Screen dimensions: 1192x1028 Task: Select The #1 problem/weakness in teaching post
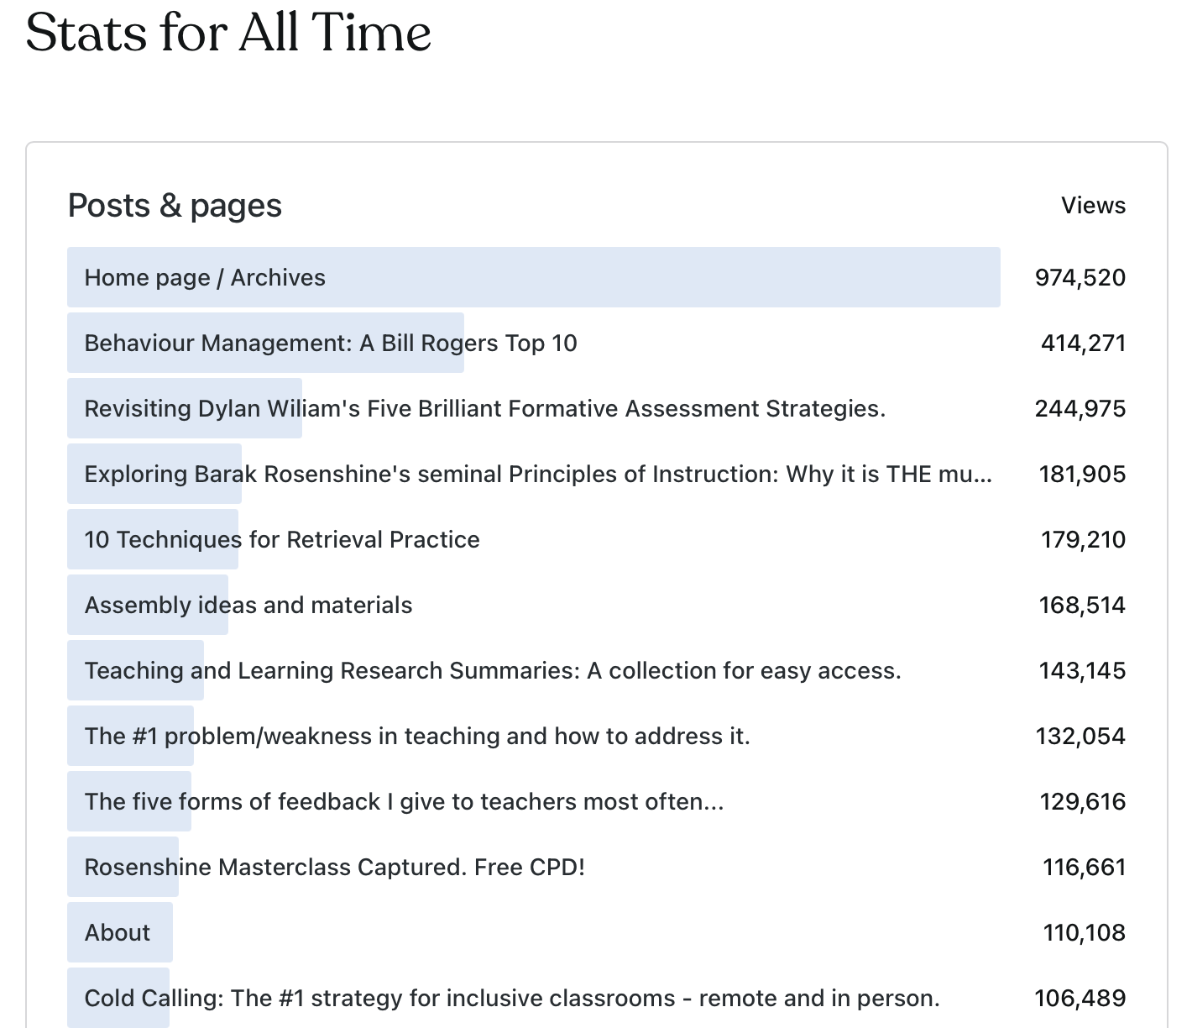tap(417, 737)
